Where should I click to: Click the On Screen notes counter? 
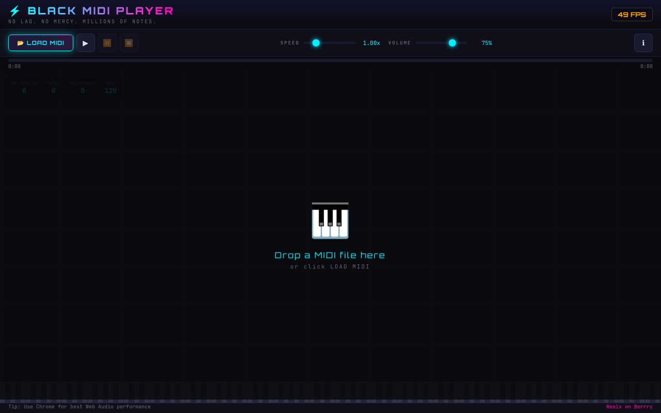[24, 88]
